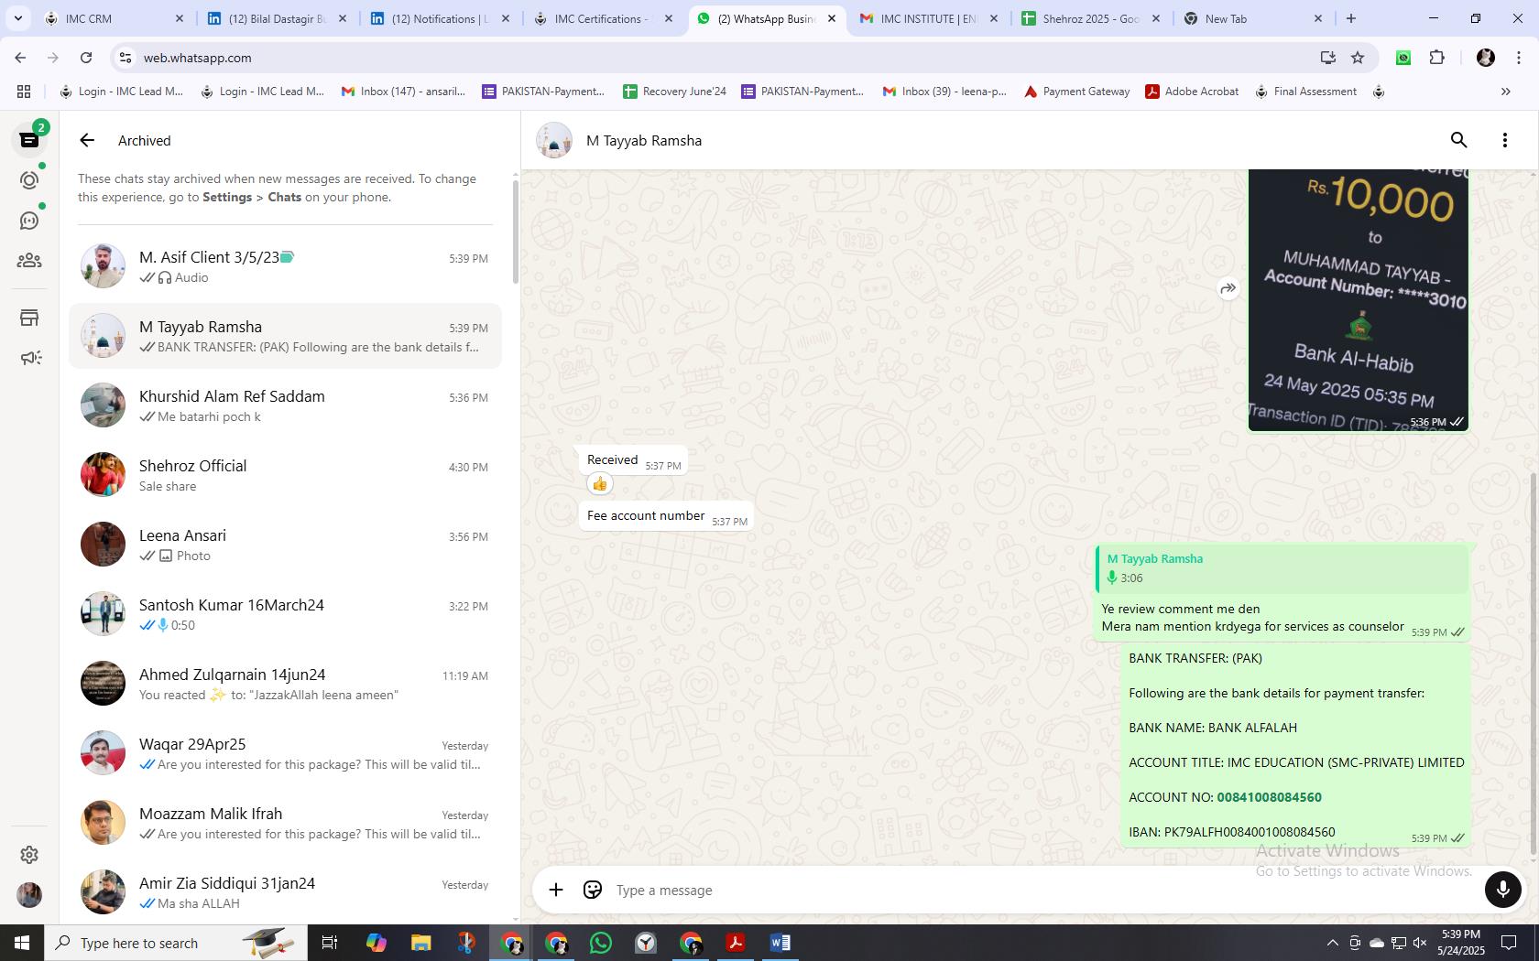Open WhatsApp from Windows taskbar

(x=601, y=943)
